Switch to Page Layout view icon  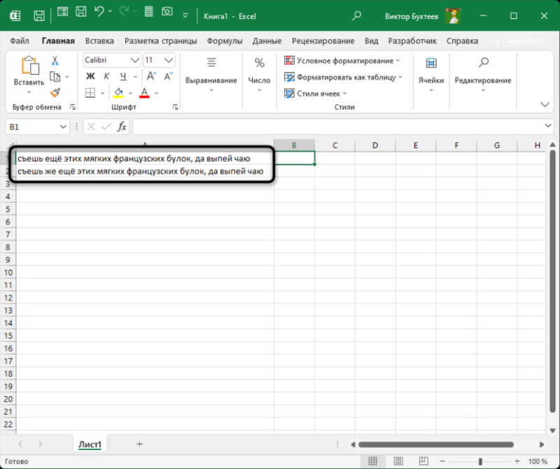click(398, 461)
